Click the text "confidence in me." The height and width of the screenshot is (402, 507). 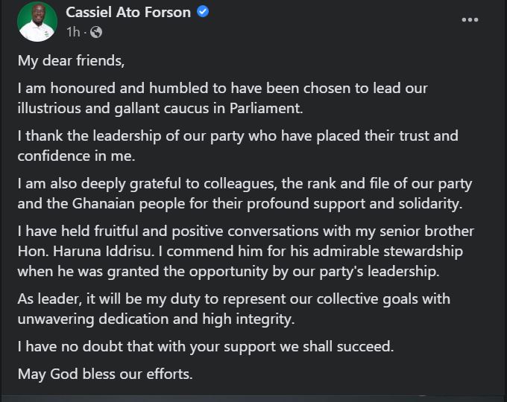coord(76,156)
